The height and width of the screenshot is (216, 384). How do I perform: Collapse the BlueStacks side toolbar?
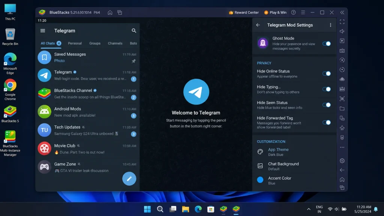point(342,12)
